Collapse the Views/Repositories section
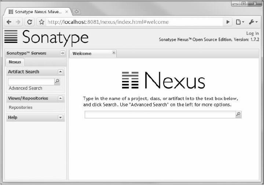 (60, 98)
